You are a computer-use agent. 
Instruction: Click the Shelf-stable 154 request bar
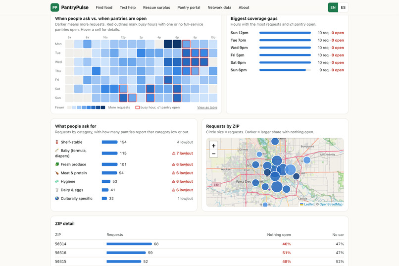tap(110, 142)
